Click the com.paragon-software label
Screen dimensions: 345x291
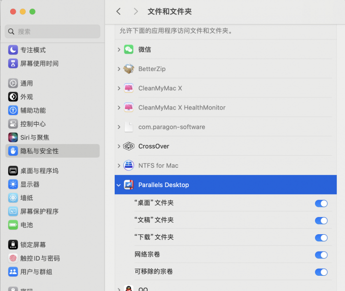171,127
